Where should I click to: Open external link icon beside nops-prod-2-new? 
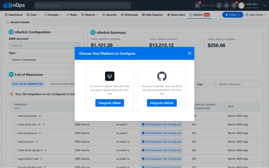[x=41, y=159]
